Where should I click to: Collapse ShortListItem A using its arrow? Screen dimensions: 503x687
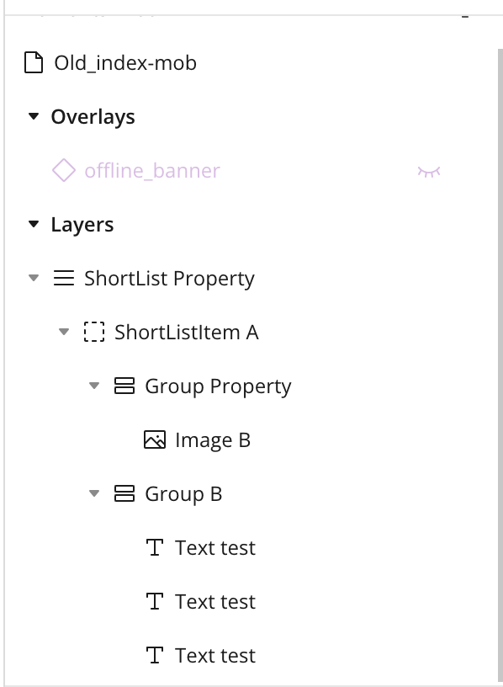tap(64, 332)
